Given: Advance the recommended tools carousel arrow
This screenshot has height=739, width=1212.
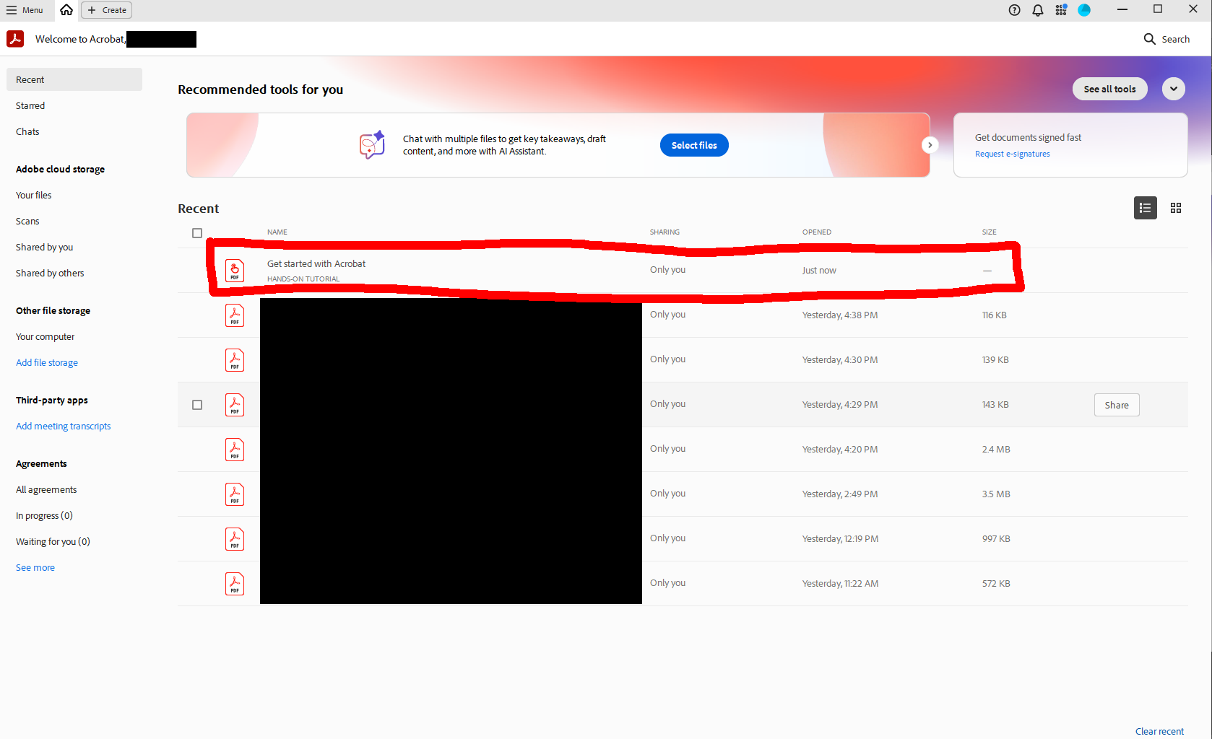Looking at the screenshot, I should (930, 144).
